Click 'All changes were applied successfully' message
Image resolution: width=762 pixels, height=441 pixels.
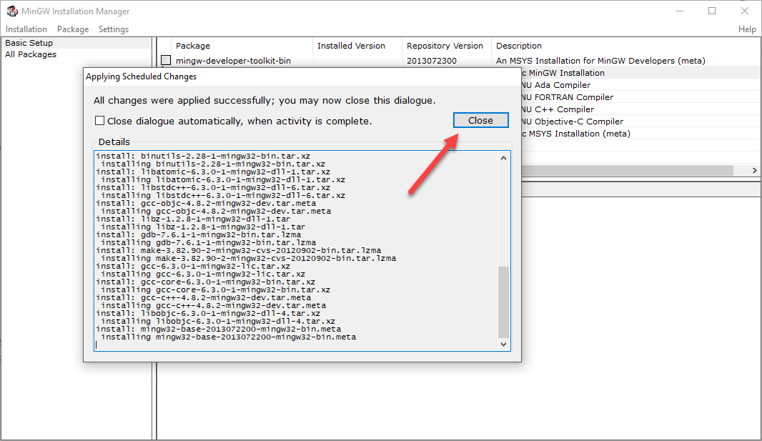(264, 101)
